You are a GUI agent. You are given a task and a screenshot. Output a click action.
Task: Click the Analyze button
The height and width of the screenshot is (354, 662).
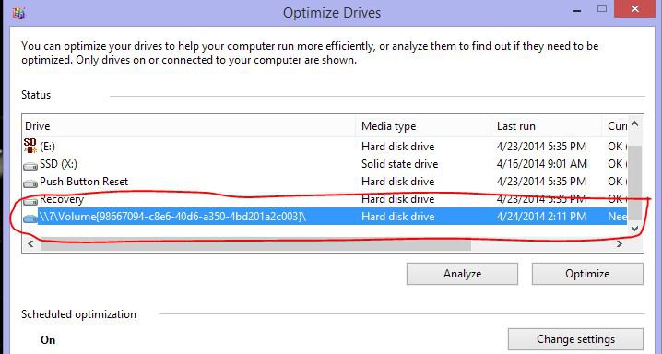point(462,274)
